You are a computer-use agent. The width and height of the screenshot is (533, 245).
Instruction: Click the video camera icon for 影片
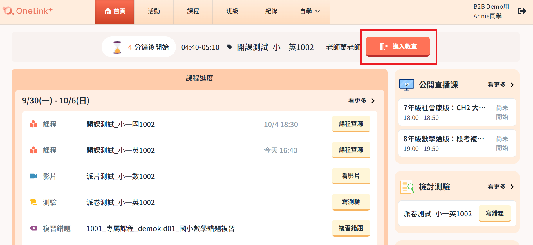tap(33, 176)
